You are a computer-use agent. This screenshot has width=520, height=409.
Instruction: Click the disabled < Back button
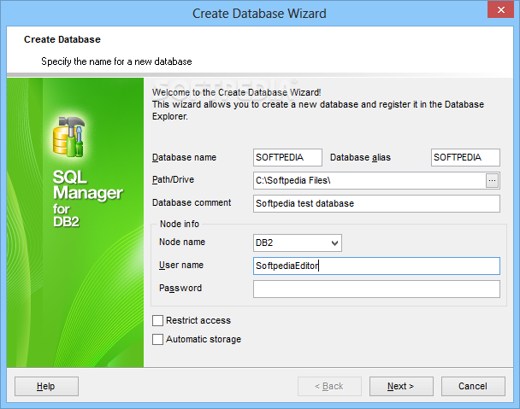[x=329, y=386]
